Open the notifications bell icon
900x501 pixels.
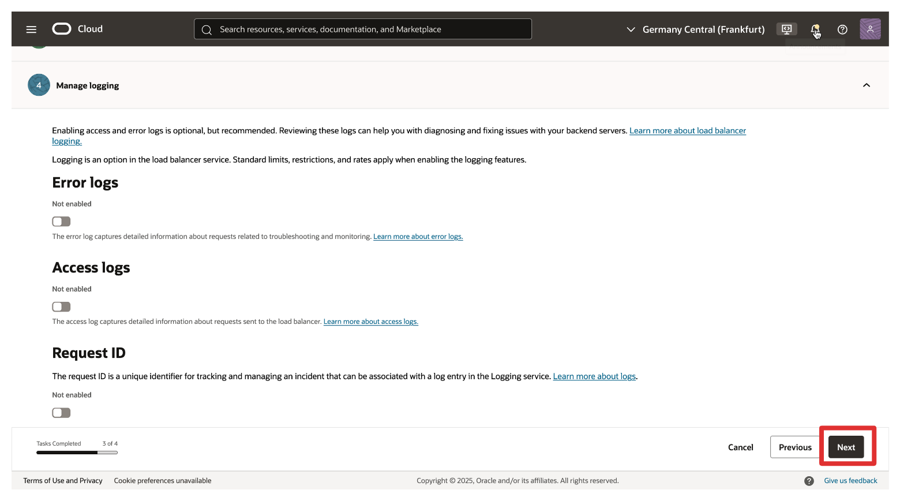click(x=815, y=29)
